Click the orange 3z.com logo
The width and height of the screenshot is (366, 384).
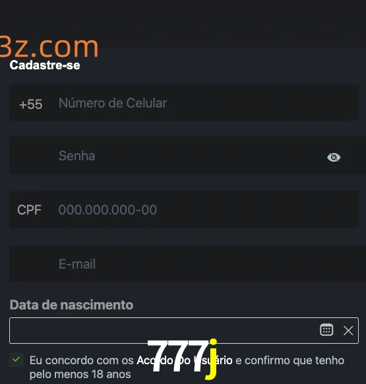(x=49, y=47)
